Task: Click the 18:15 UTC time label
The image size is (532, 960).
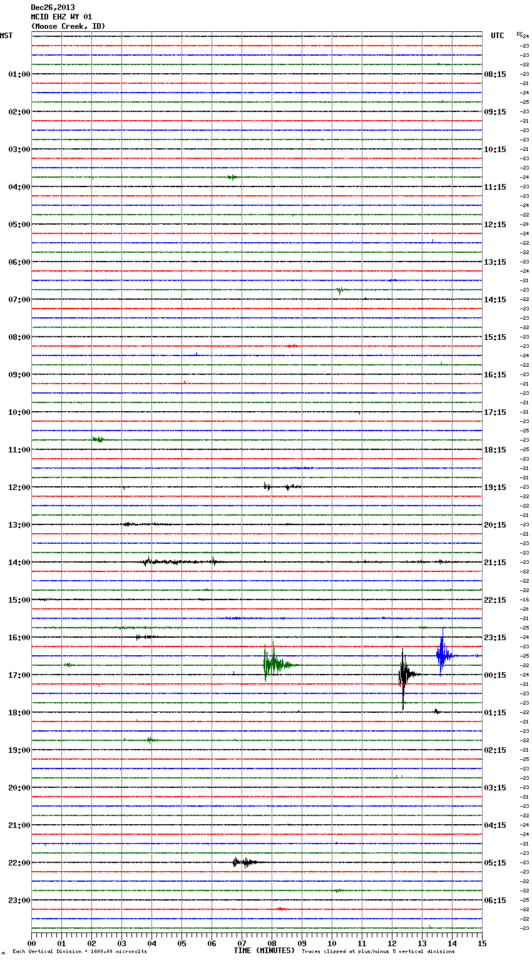Action: [x=495, y=450]
